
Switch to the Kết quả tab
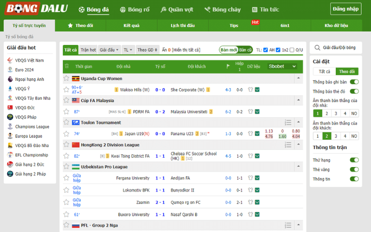pos(131,26)
